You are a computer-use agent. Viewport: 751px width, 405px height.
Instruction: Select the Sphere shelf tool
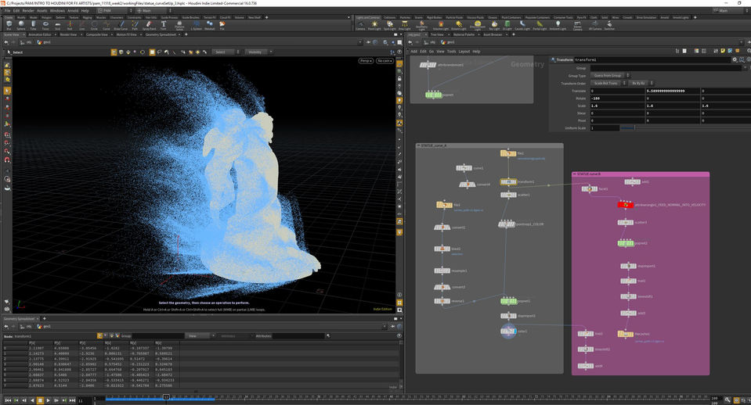[21, 25]
